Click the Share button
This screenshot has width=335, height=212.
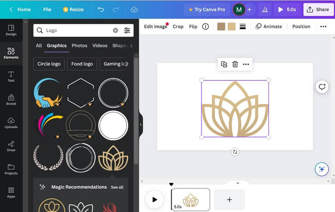[318, 10]
